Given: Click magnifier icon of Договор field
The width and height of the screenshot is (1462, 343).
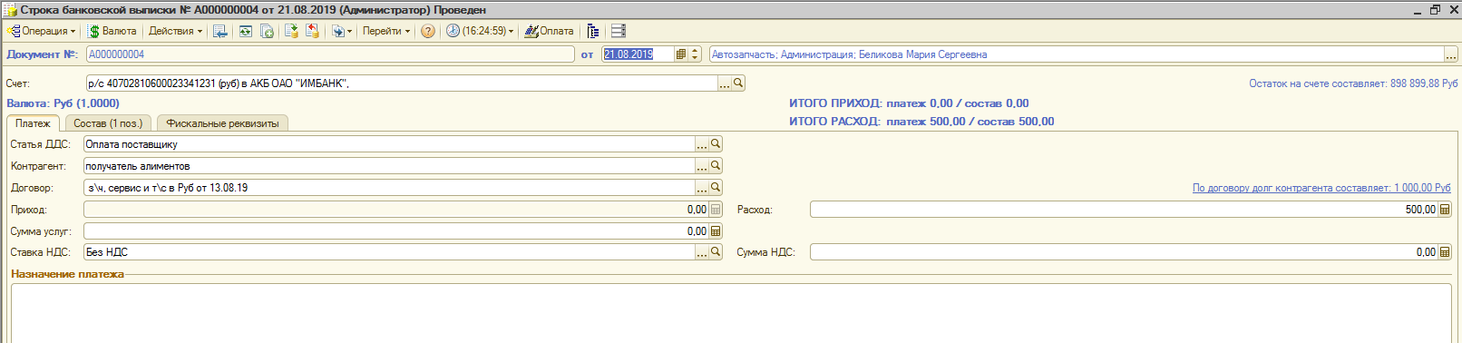Looking at the screenshot, I should 716,188.
